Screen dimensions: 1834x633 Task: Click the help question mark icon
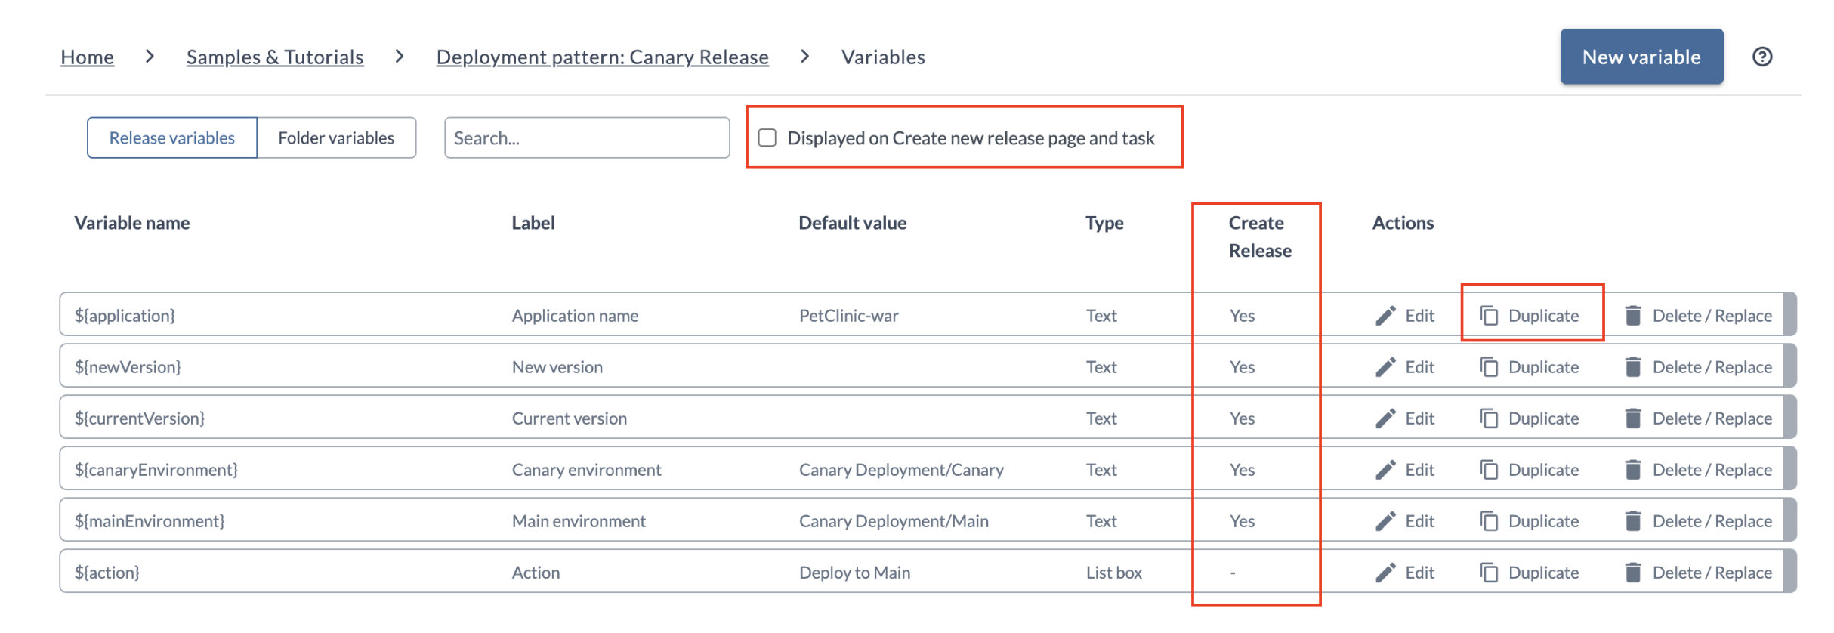click(1761, 57)
